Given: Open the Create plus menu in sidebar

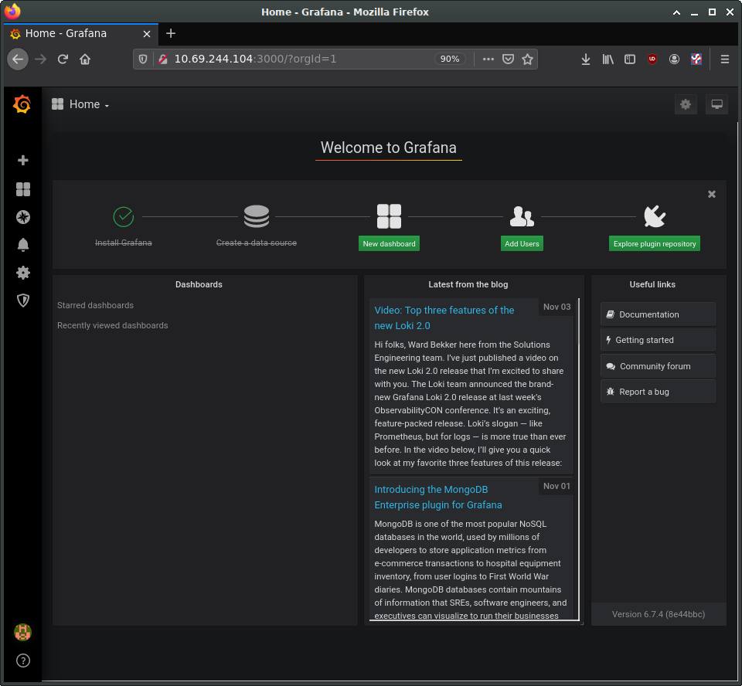Looking at the screenshot, I should (22, 161).
